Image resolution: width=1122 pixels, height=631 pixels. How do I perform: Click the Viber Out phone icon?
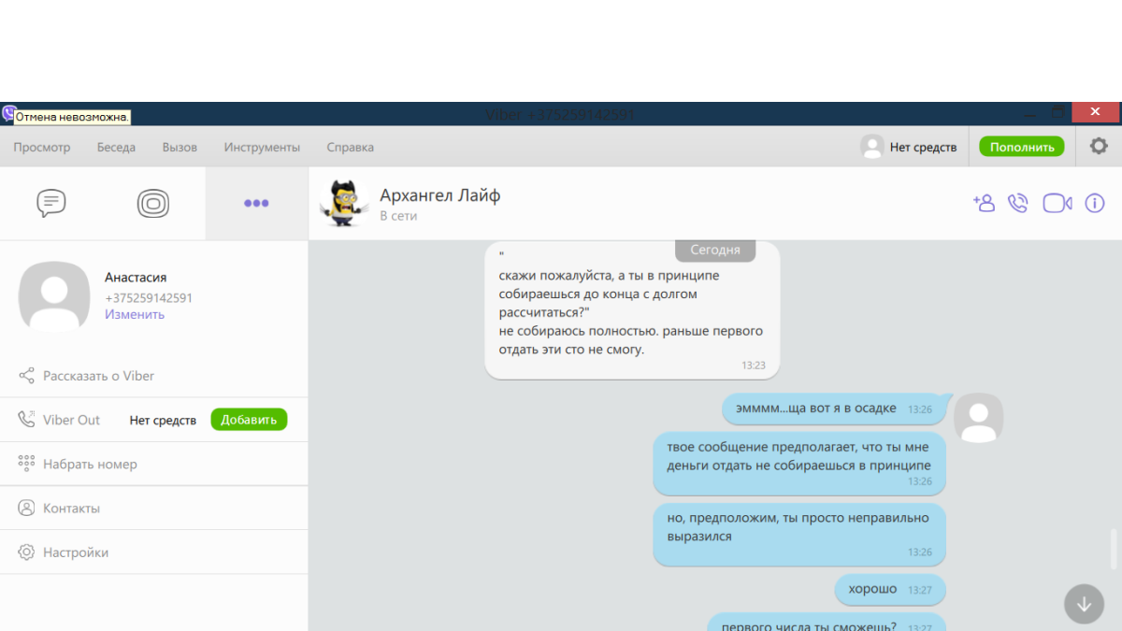click(26, 420)
